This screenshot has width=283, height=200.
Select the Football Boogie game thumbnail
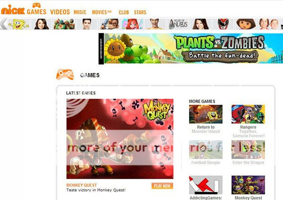pos(206,150)
